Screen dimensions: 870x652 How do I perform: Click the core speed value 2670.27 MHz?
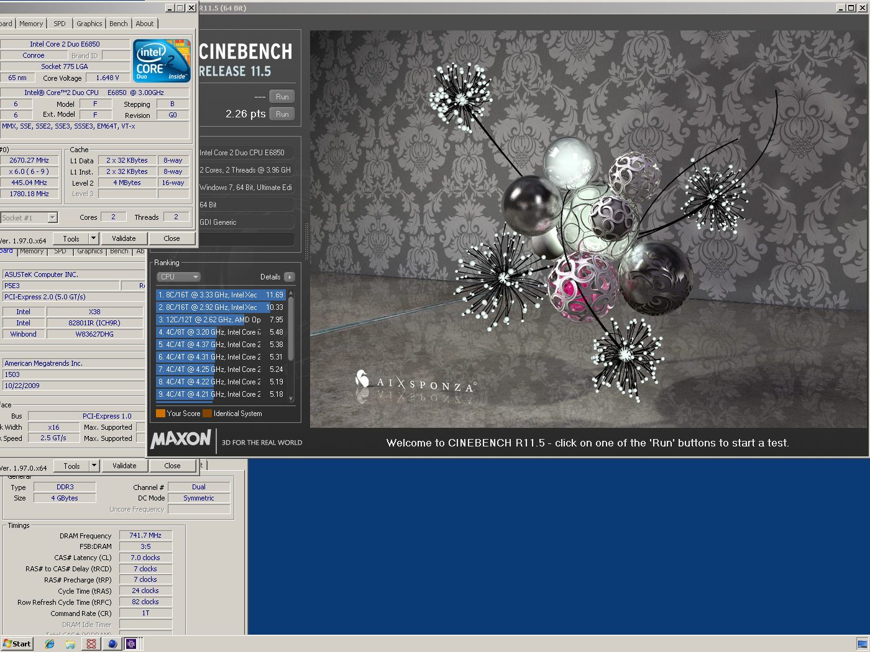point(29,160)
